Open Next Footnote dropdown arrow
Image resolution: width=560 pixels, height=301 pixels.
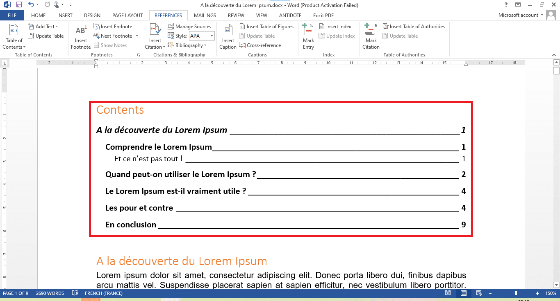(137, 36)
